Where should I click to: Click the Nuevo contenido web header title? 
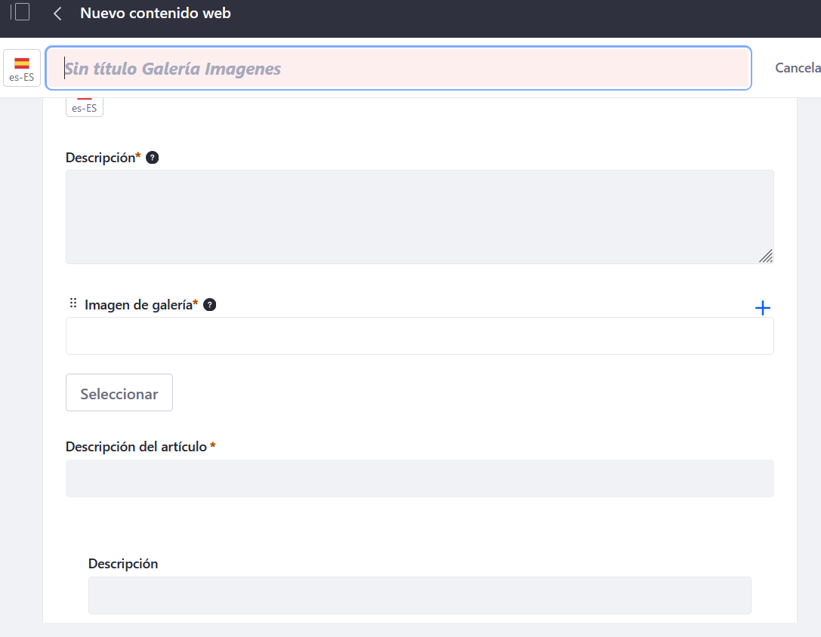[155, 14]
